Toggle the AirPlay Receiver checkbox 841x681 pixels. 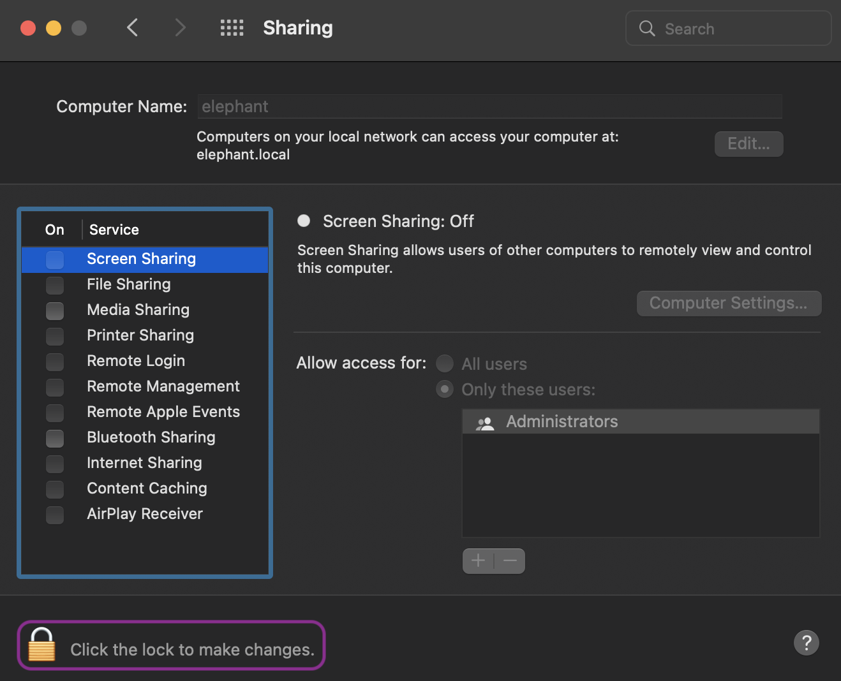[54, 515]
